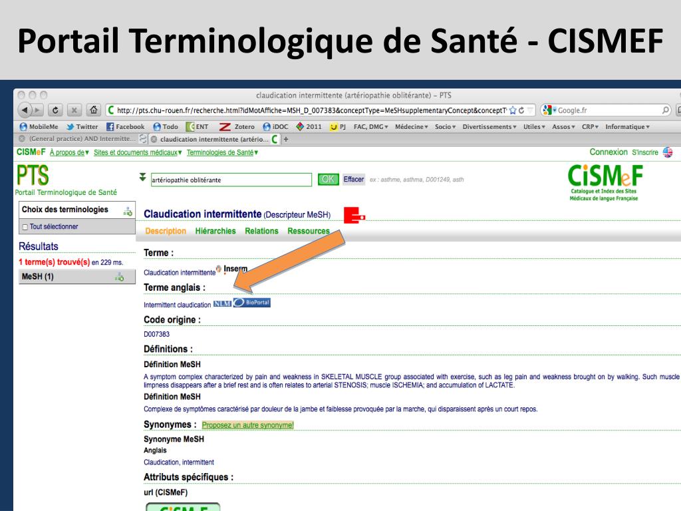Reload the page with the refresh icon
Image resolution: width=681 pixels, height=511 pixels.
point(55,110)
